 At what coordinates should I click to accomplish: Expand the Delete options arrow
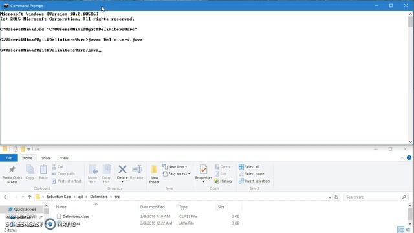click(x=122, y=182)
